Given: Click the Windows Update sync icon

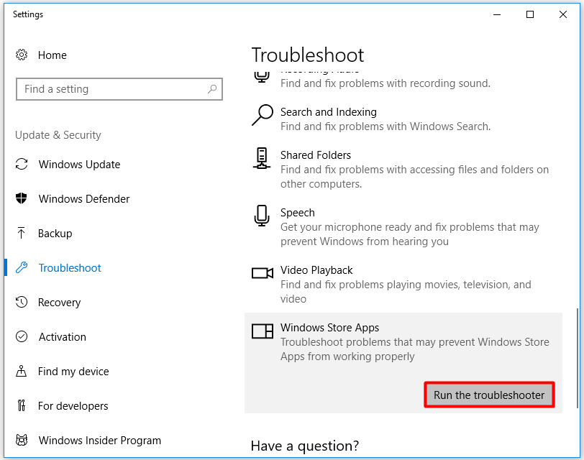Looking at the screenshot, I should 22,165.
